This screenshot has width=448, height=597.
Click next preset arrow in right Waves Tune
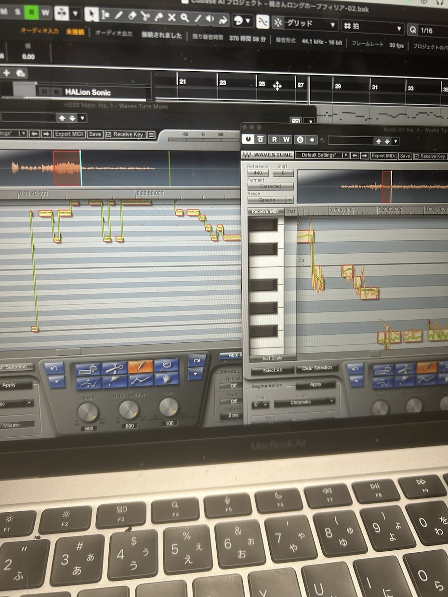(365, 156)
